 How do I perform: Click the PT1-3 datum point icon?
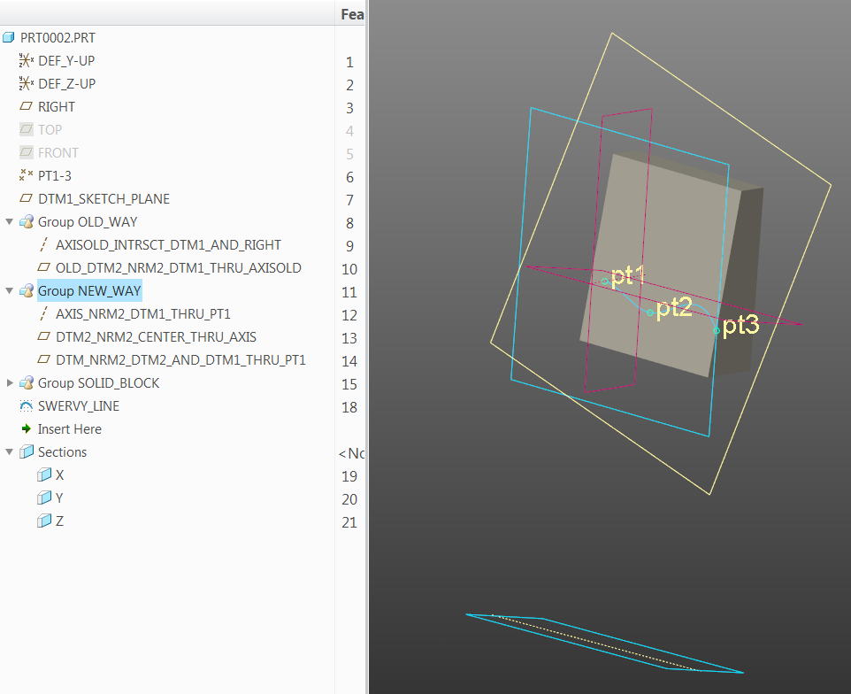click(x=26, y=175)
